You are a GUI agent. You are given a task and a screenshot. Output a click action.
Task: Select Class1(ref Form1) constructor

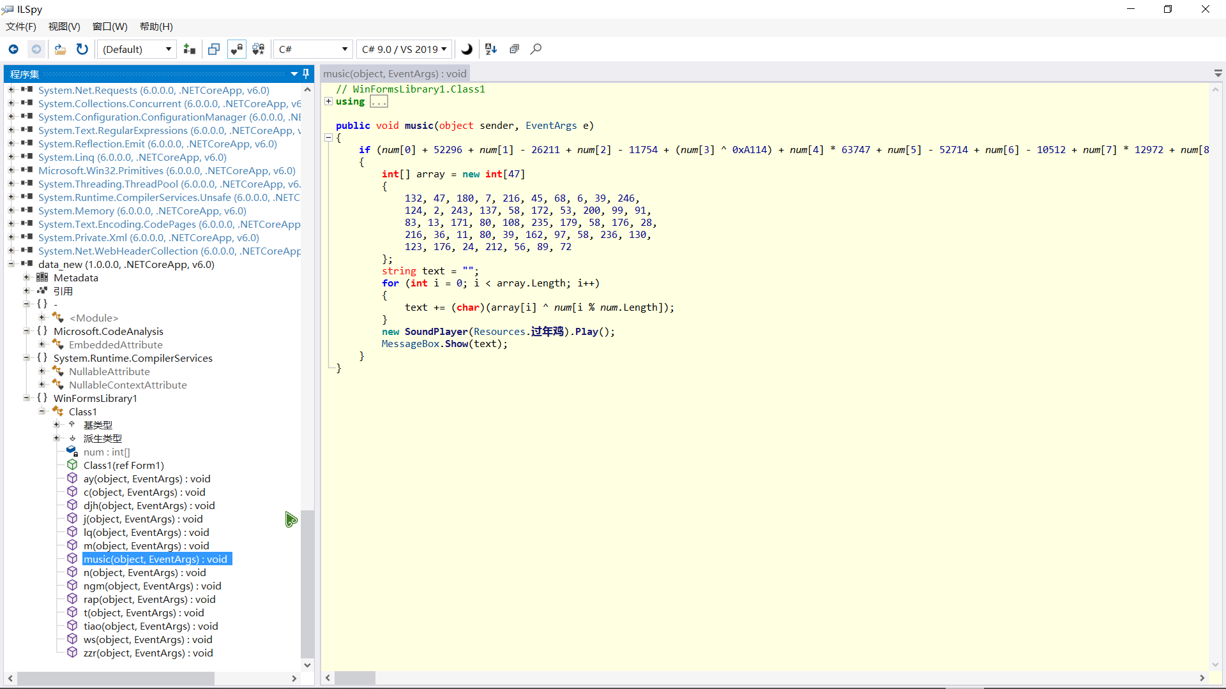pos(123,465)
